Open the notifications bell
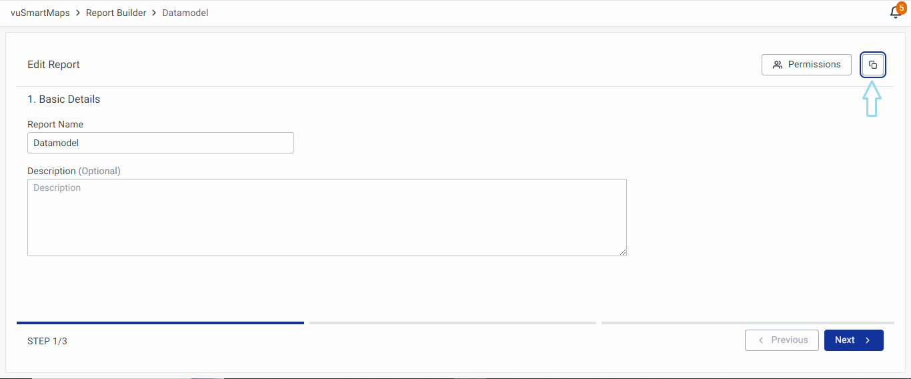 pos(895,13)
